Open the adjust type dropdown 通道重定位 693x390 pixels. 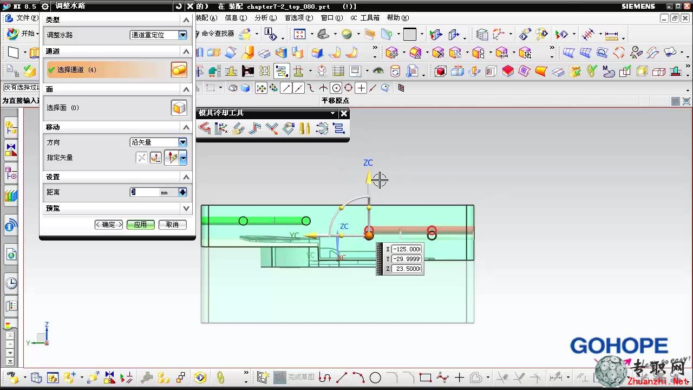pos(159,35)
